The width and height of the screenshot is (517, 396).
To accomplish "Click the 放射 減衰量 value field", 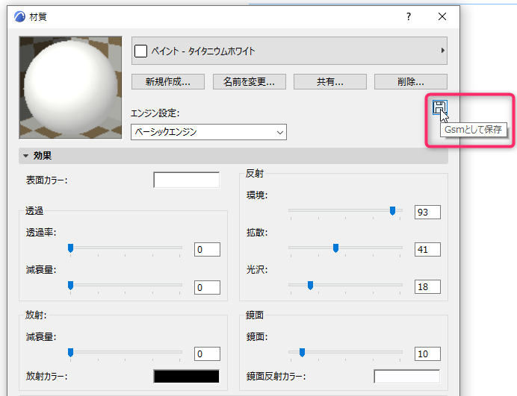I will pyautogui.click(x=207, y=354).
